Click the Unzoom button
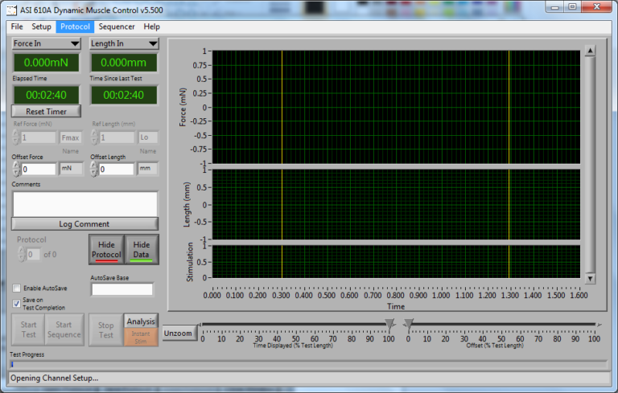This screenshot has height=393, width=618. (179, 333)
